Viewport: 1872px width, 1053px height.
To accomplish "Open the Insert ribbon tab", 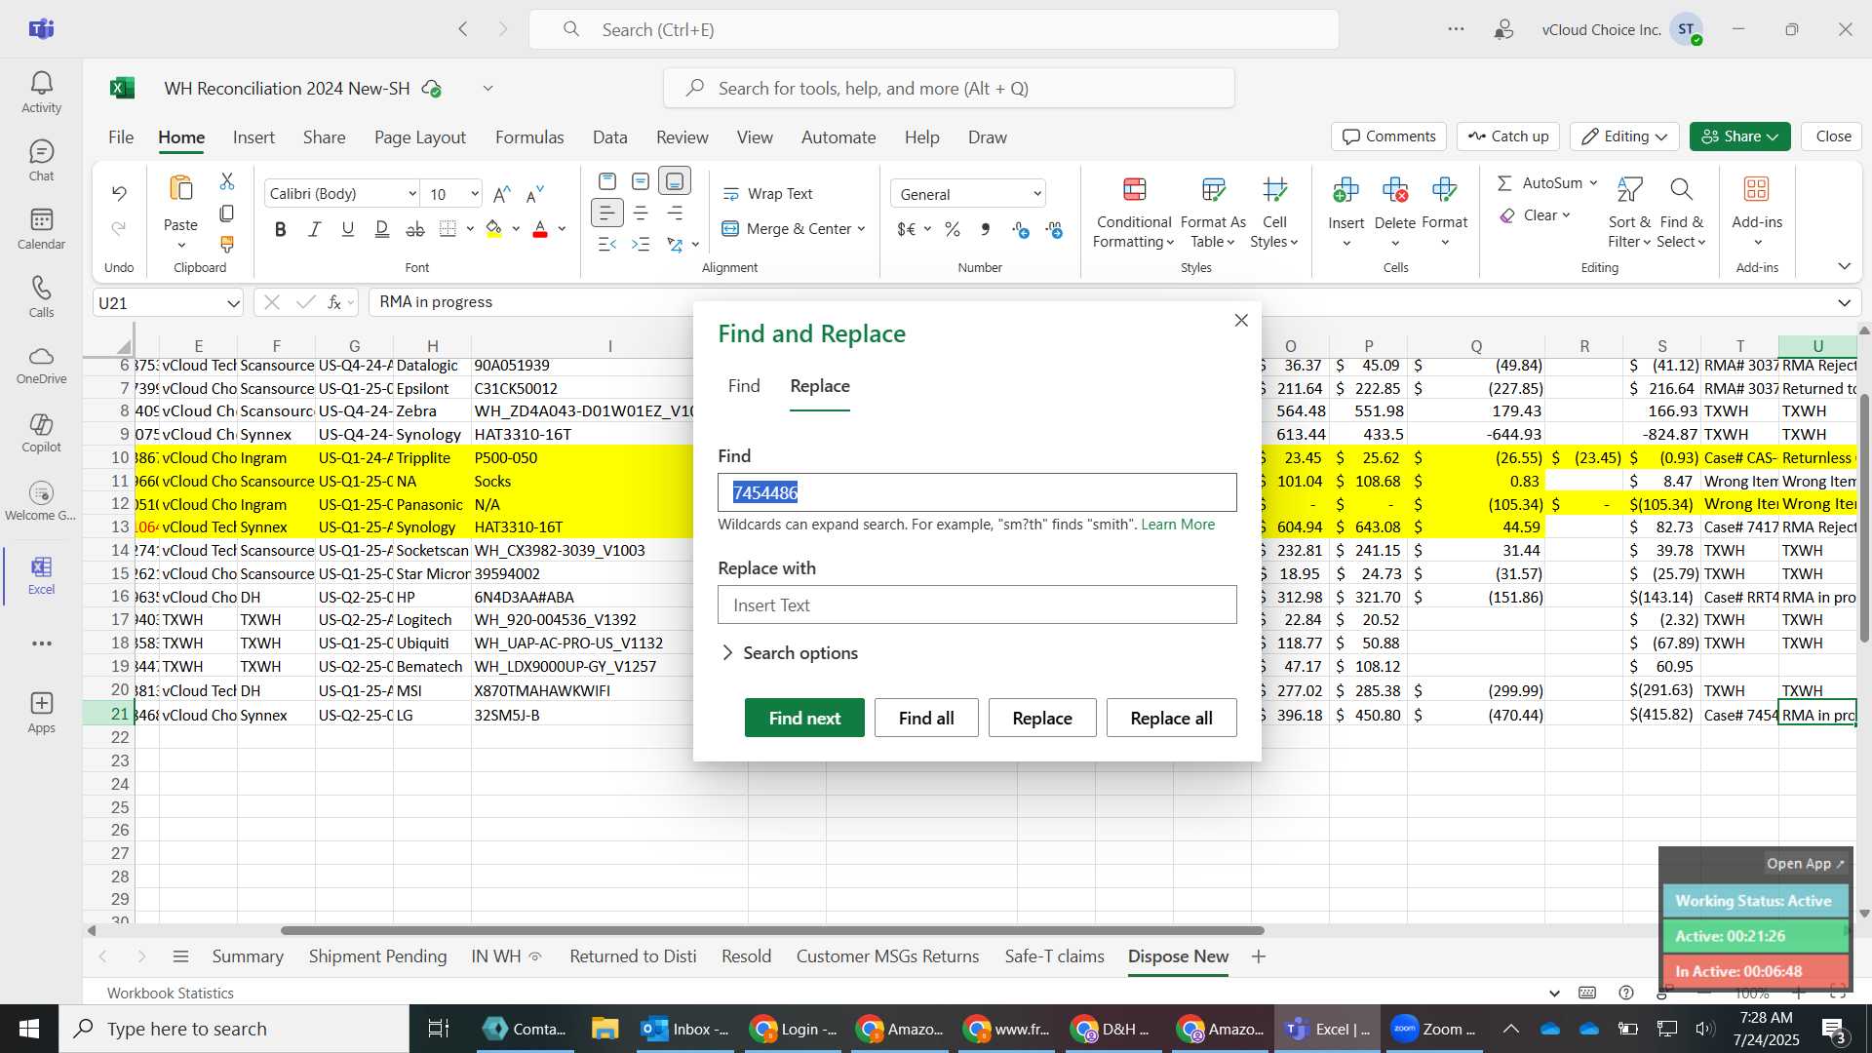I will [x=253, y=137].
